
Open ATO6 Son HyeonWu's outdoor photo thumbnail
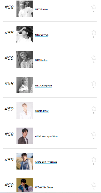point(25,161)
